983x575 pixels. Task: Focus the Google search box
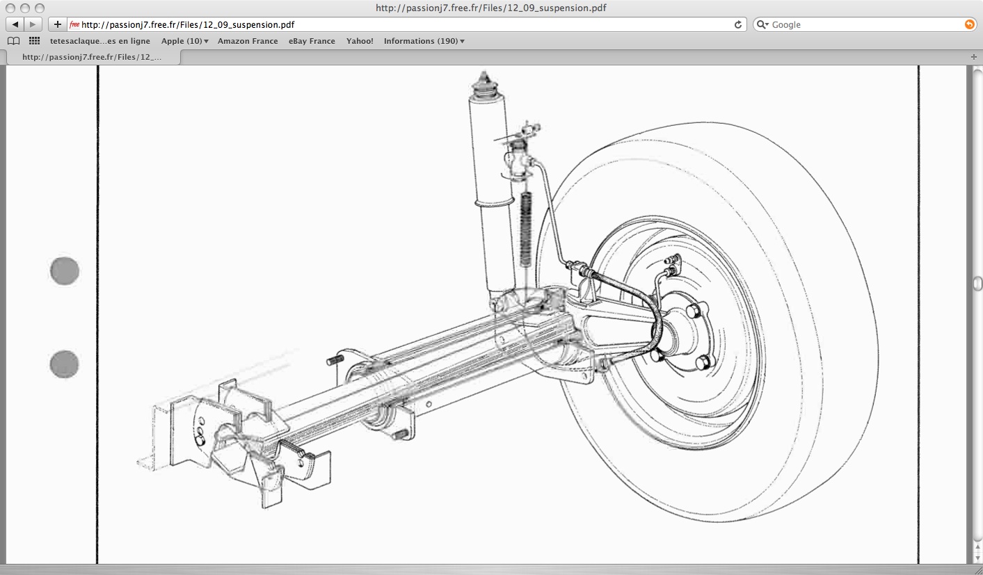[x=863, y=24]
